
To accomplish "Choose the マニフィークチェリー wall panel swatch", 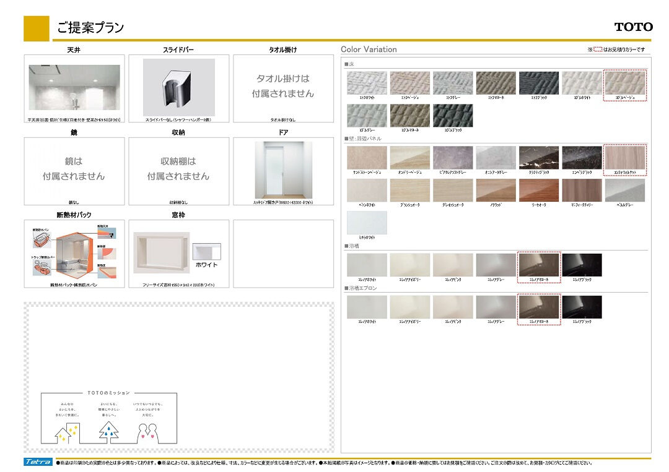I will click(582, 190).
